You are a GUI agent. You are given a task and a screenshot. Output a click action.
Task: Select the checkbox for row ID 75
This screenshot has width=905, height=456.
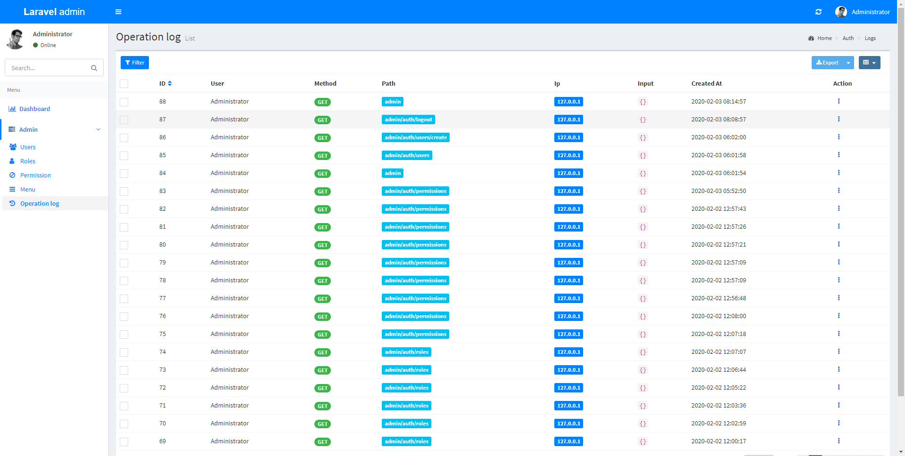point(124,335)
